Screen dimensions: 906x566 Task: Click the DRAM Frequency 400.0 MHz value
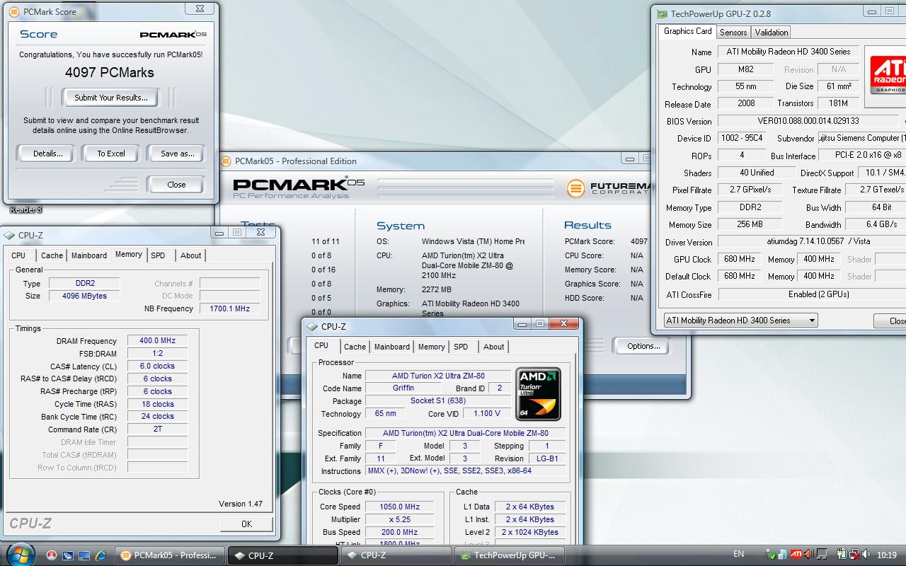(157, 340)
